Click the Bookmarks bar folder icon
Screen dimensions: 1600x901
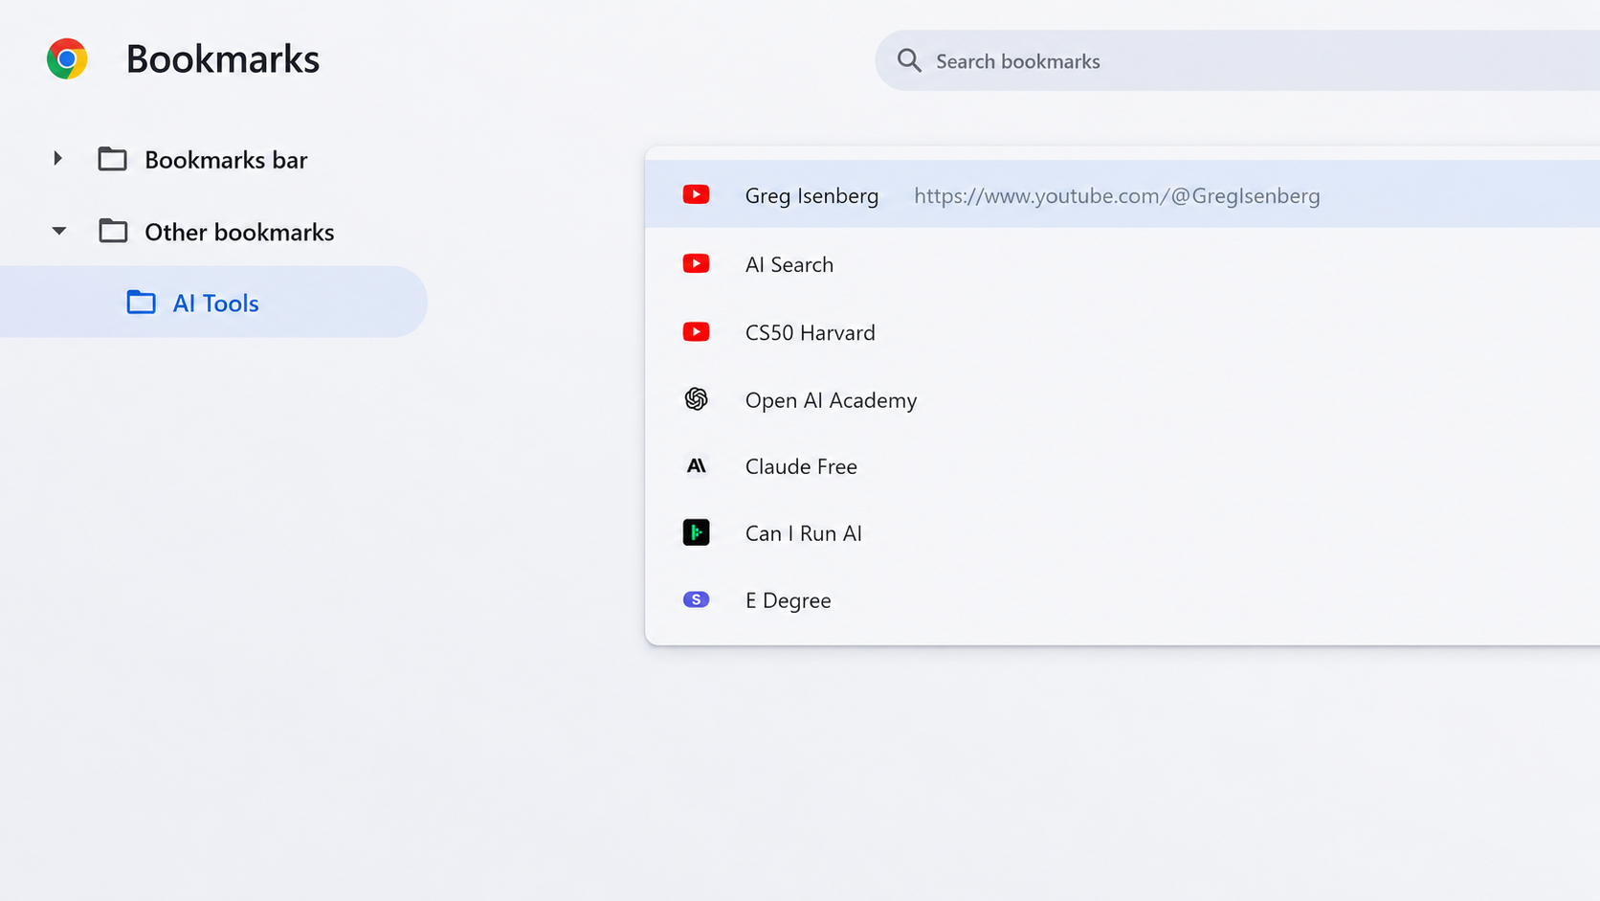(x=113, y=159)
